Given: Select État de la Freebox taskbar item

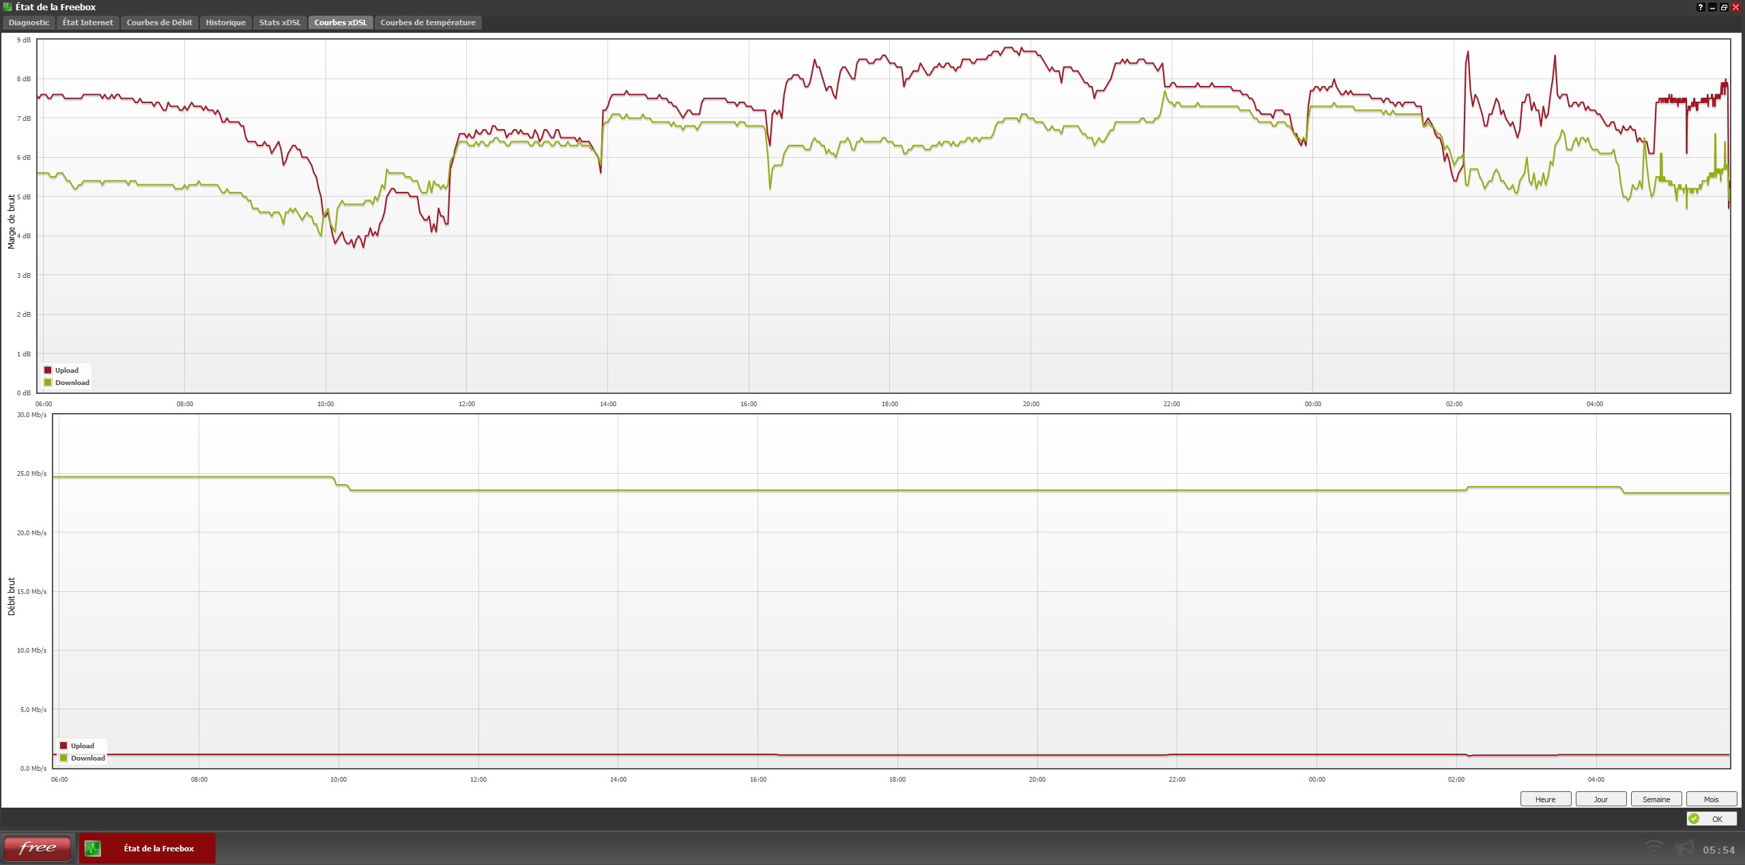Looking at the screenshot, I should pyautogui.click(x=147, y=848).
